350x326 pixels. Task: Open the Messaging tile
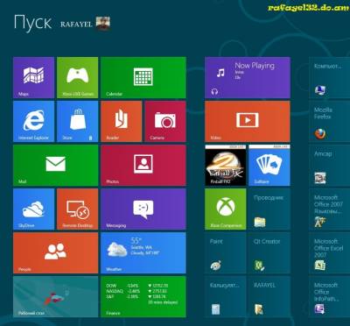143,209
